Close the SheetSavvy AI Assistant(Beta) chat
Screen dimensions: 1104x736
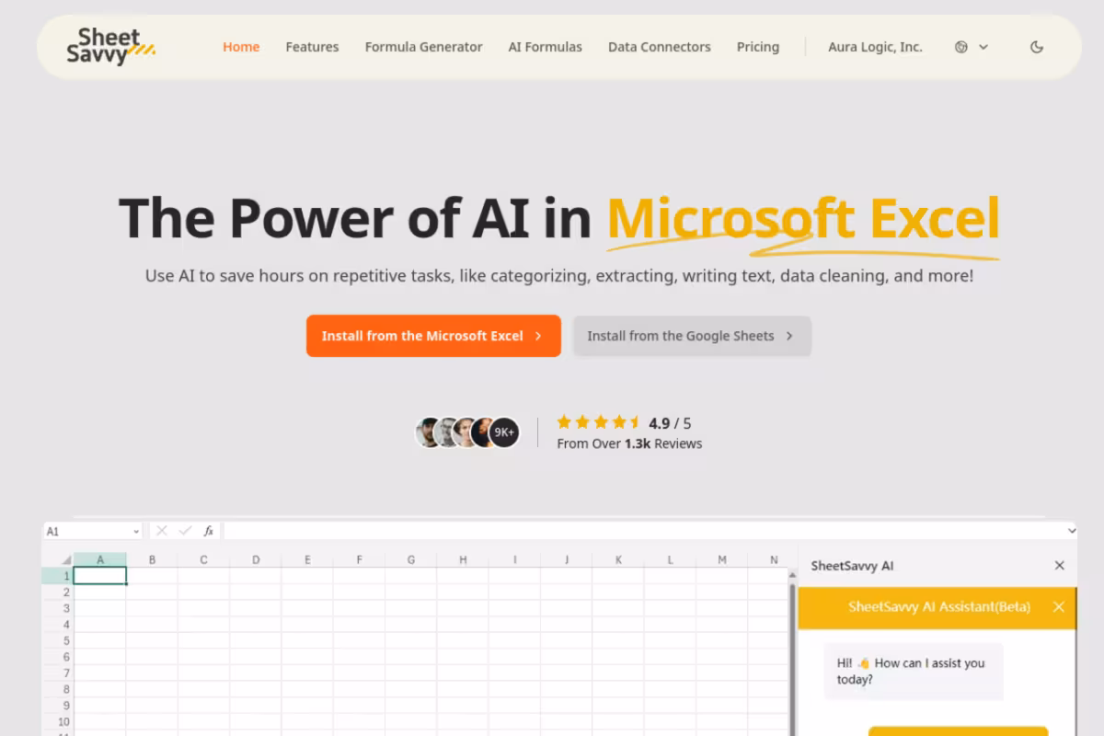click(x=1058, y=607)
